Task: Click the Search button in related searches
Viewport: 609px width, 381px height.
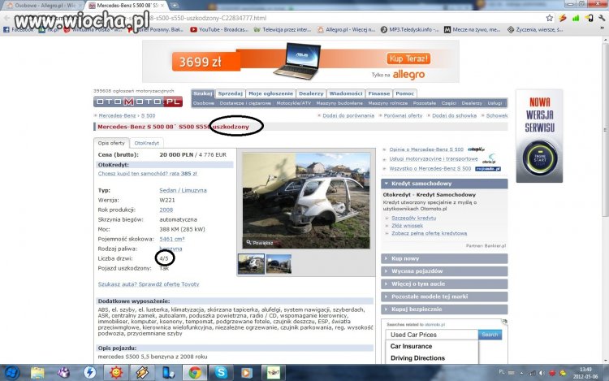Action: point(490,335)
